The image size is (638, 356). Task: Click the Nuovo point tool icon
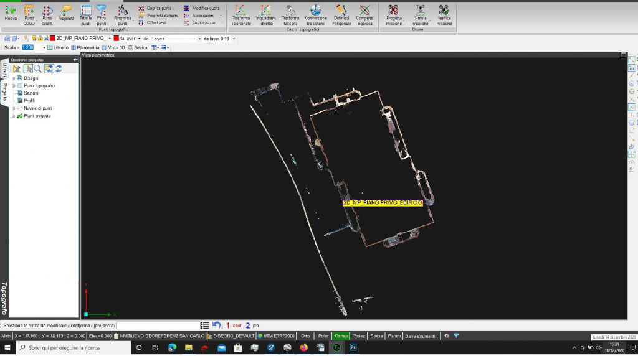point(11,11)
